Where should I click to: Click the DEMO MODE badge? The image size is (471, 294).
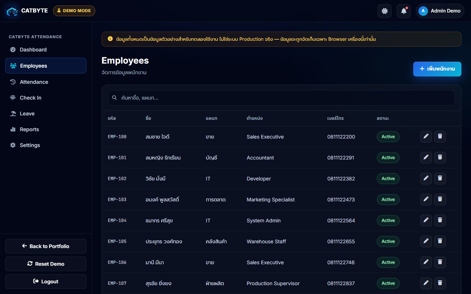[x=74, y=11]
